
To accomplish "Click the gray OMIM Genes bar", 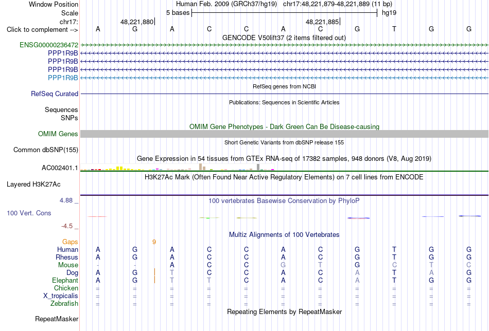I will point(284,134).
